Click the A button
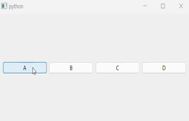The height and width of the screenshot is (121, 189). [x=25, y=68]
